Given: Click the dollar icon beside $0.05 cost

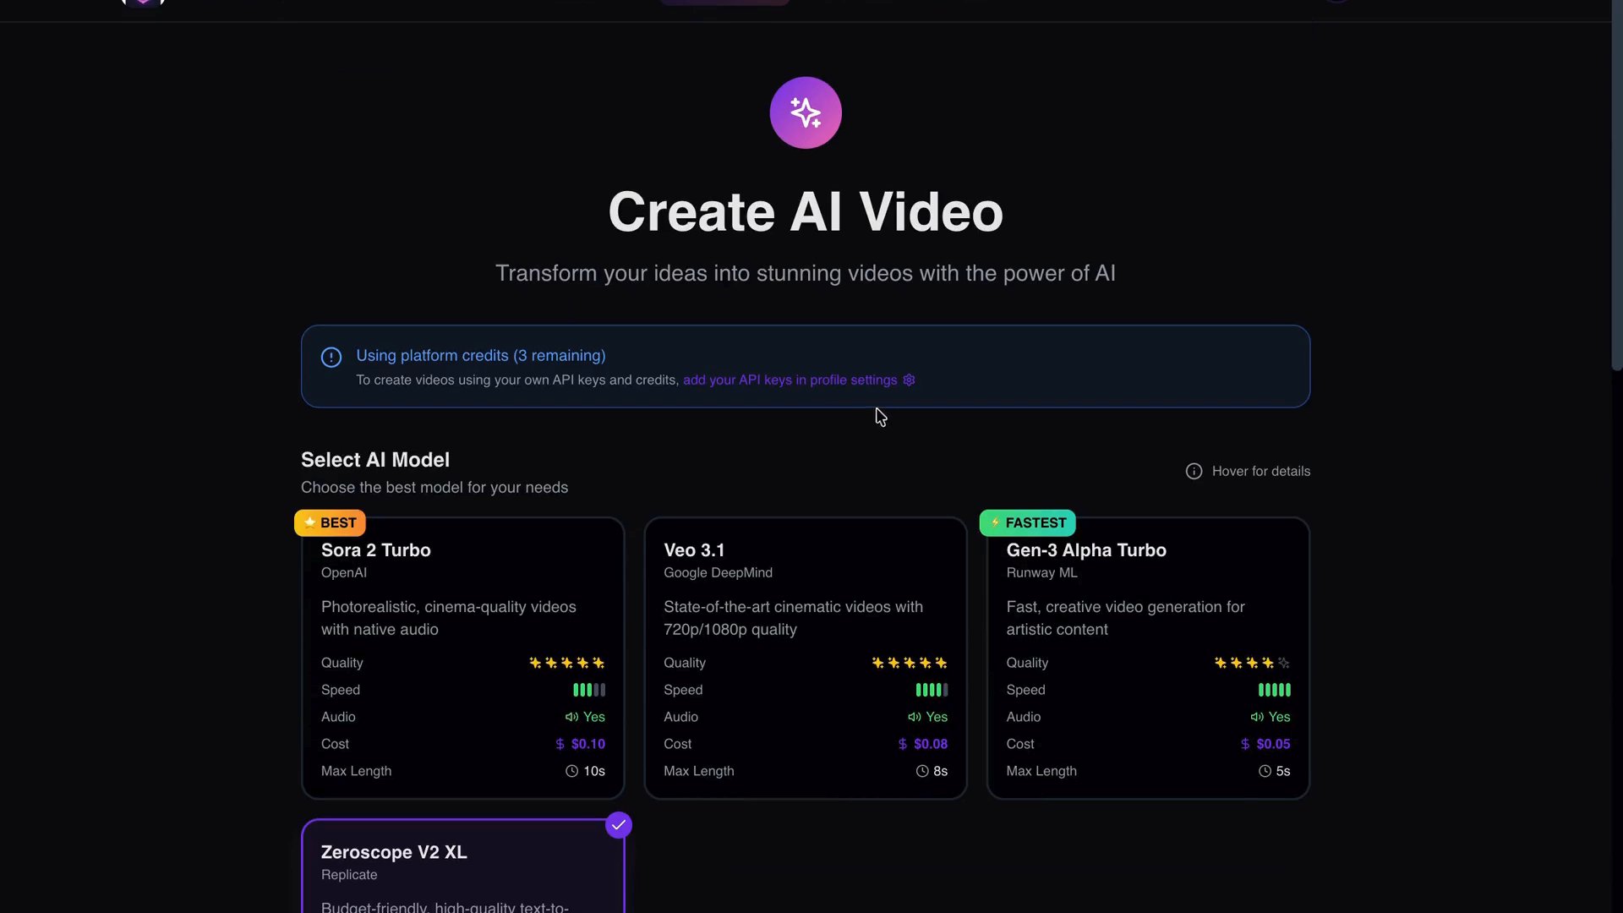Looking at the screenshot, I should 1245,744.
